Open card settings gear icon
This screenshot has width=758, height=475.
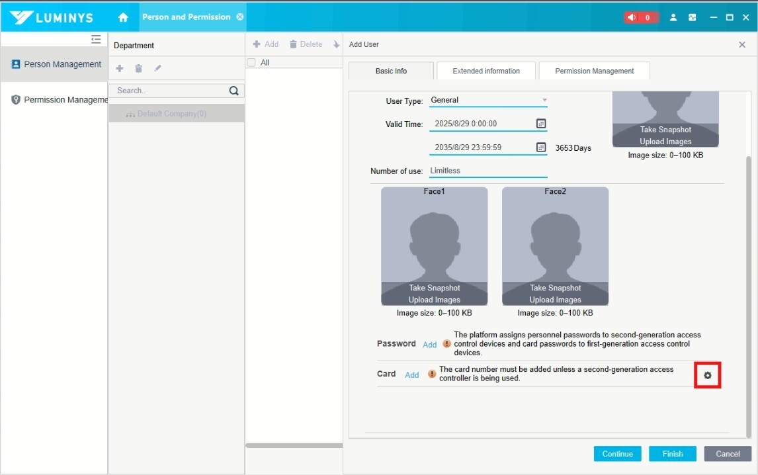tap(707, 375)
